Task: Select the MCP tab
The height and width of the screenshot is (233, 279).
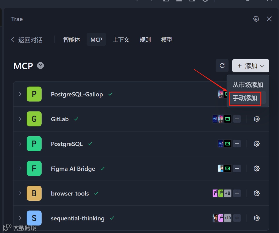Action: (x=96, y=40)
